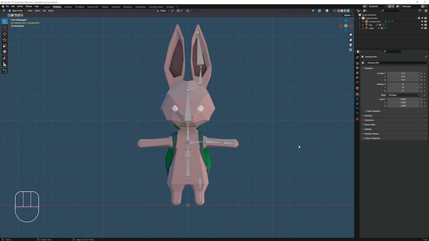This screenshot has width=429, height=241.
Task: Click the Add Cube tool
Action: point(5,71)
